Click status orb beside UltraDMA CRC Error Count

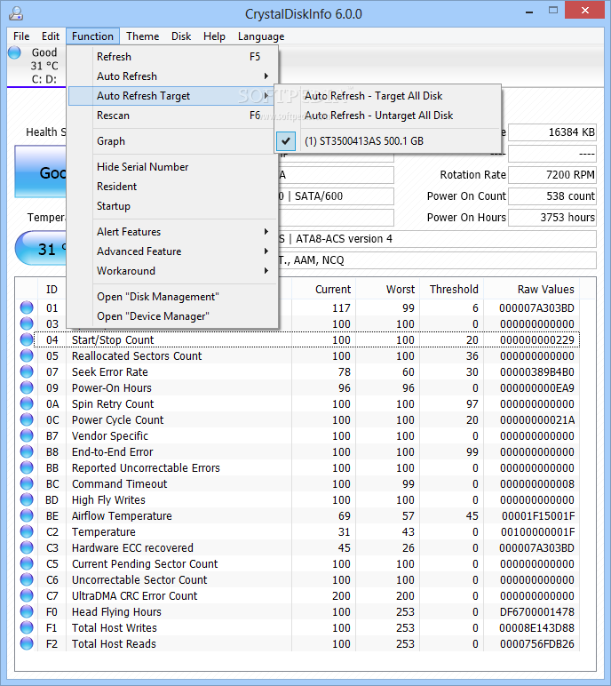coord(27,595)
